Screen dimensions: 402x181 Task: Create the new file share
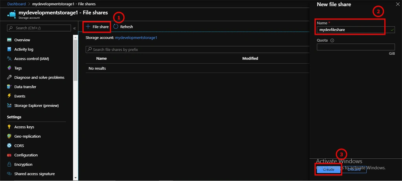[x=329, y=169]
